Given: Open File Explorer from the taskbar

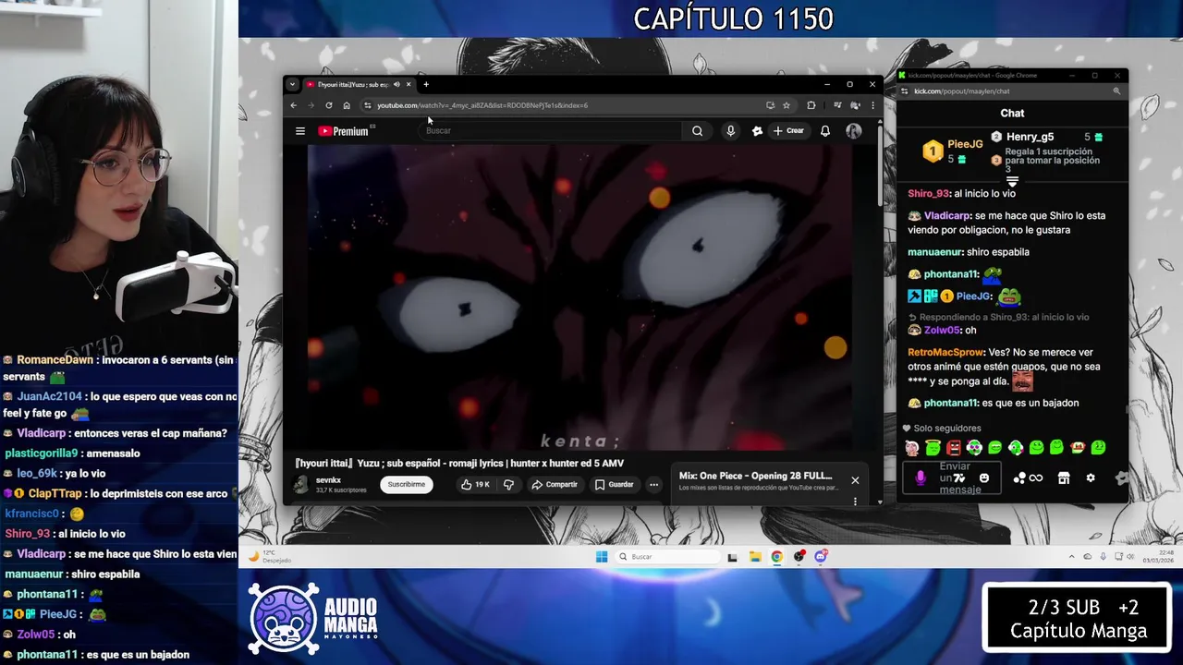Looking at the screenshot, I should [x=755, y=557].
